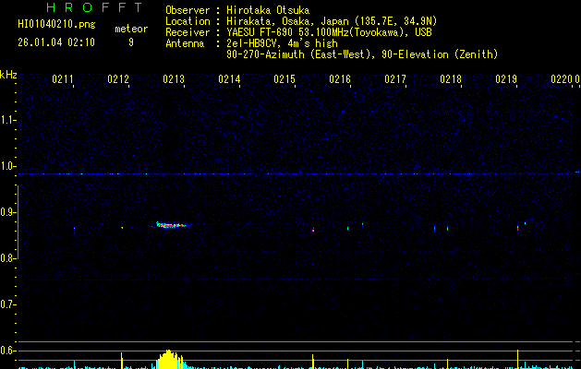Screen dimensions: 581x369
Task: Click the long meteor echo streak near 0213
Action: 172,224
